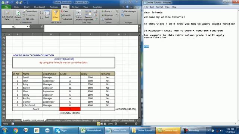The width and height of the screenshot is (239, 134).
Task: Open the Name Box dropdown arrow
Action: 28,26
